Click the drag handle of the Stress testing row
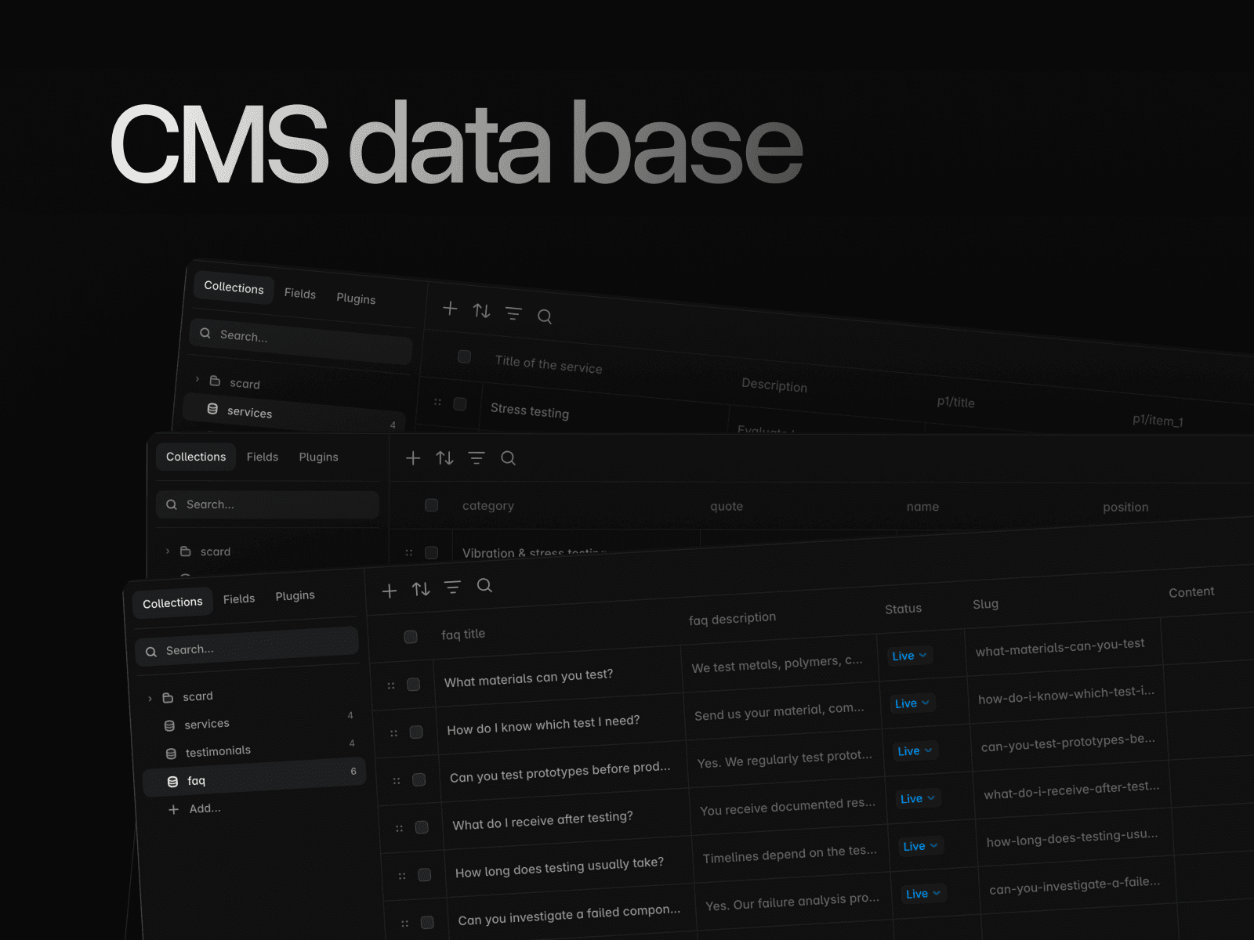The width and height of the screenshot is (1254, 940). tap(438, 402)
